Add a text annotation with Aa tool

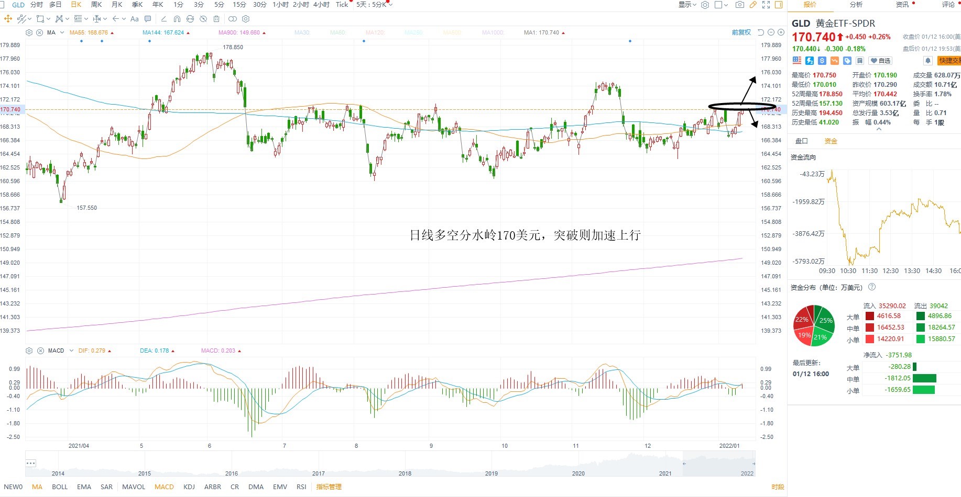click(135, 19)
